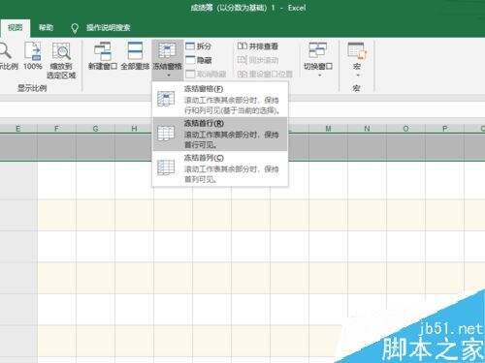
Task: Click Zoom to Selection (缩放到选定区域) icon
Action: 61,51
